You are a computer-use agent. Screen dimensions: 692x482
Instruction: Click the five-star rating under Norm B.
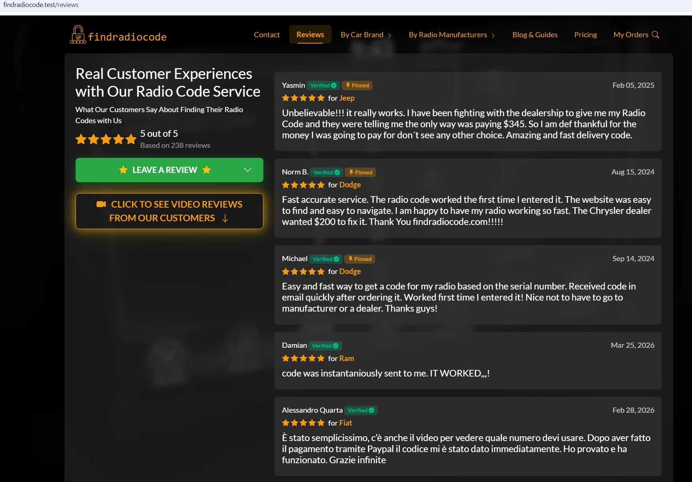pos(303,184)
